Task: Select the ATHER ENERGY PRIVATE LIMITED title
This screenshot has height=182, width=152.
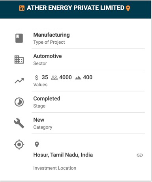Action: pyautogui.click(x=75, y=8)
